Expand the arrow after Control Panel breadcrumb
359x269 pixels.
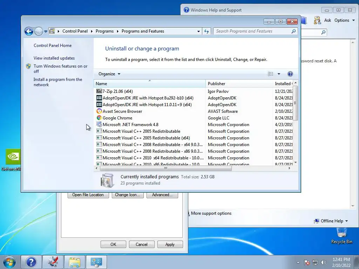tap(92, 31)
